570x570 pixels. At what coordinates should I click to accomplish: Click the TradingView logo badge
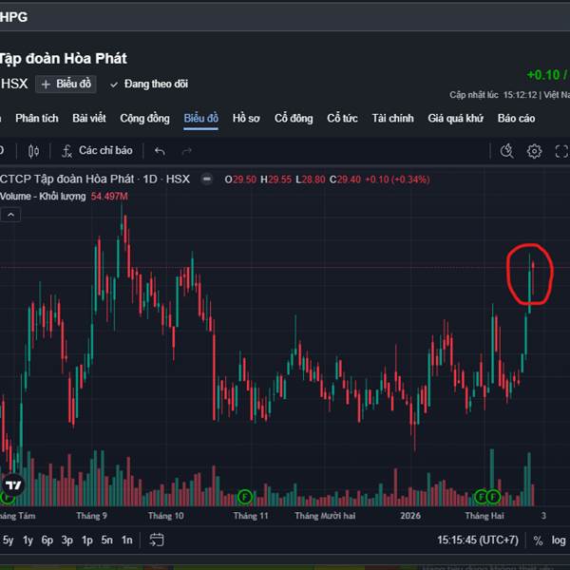[x=13, y=484]
